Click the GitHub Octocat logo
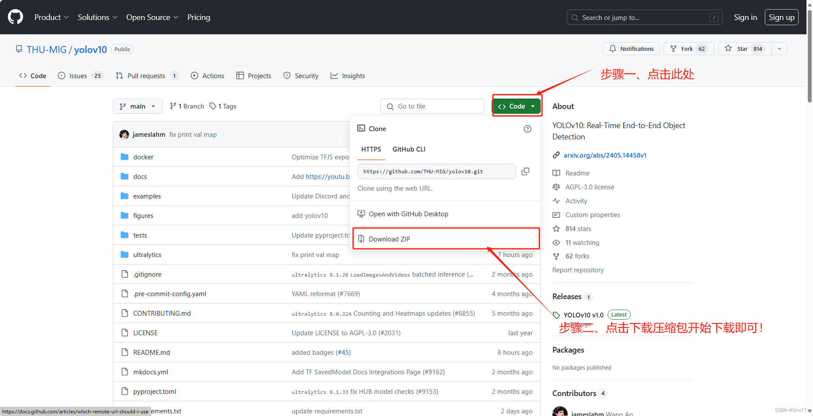 coord(16,17)
